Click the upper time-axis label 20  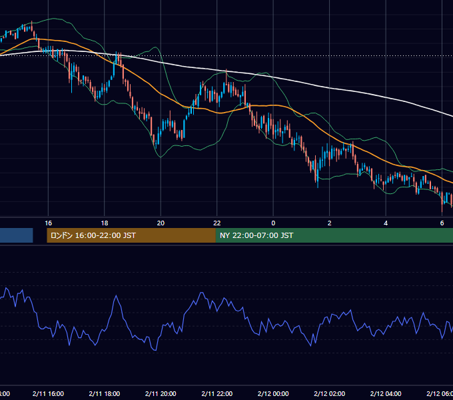pos(161,223)
